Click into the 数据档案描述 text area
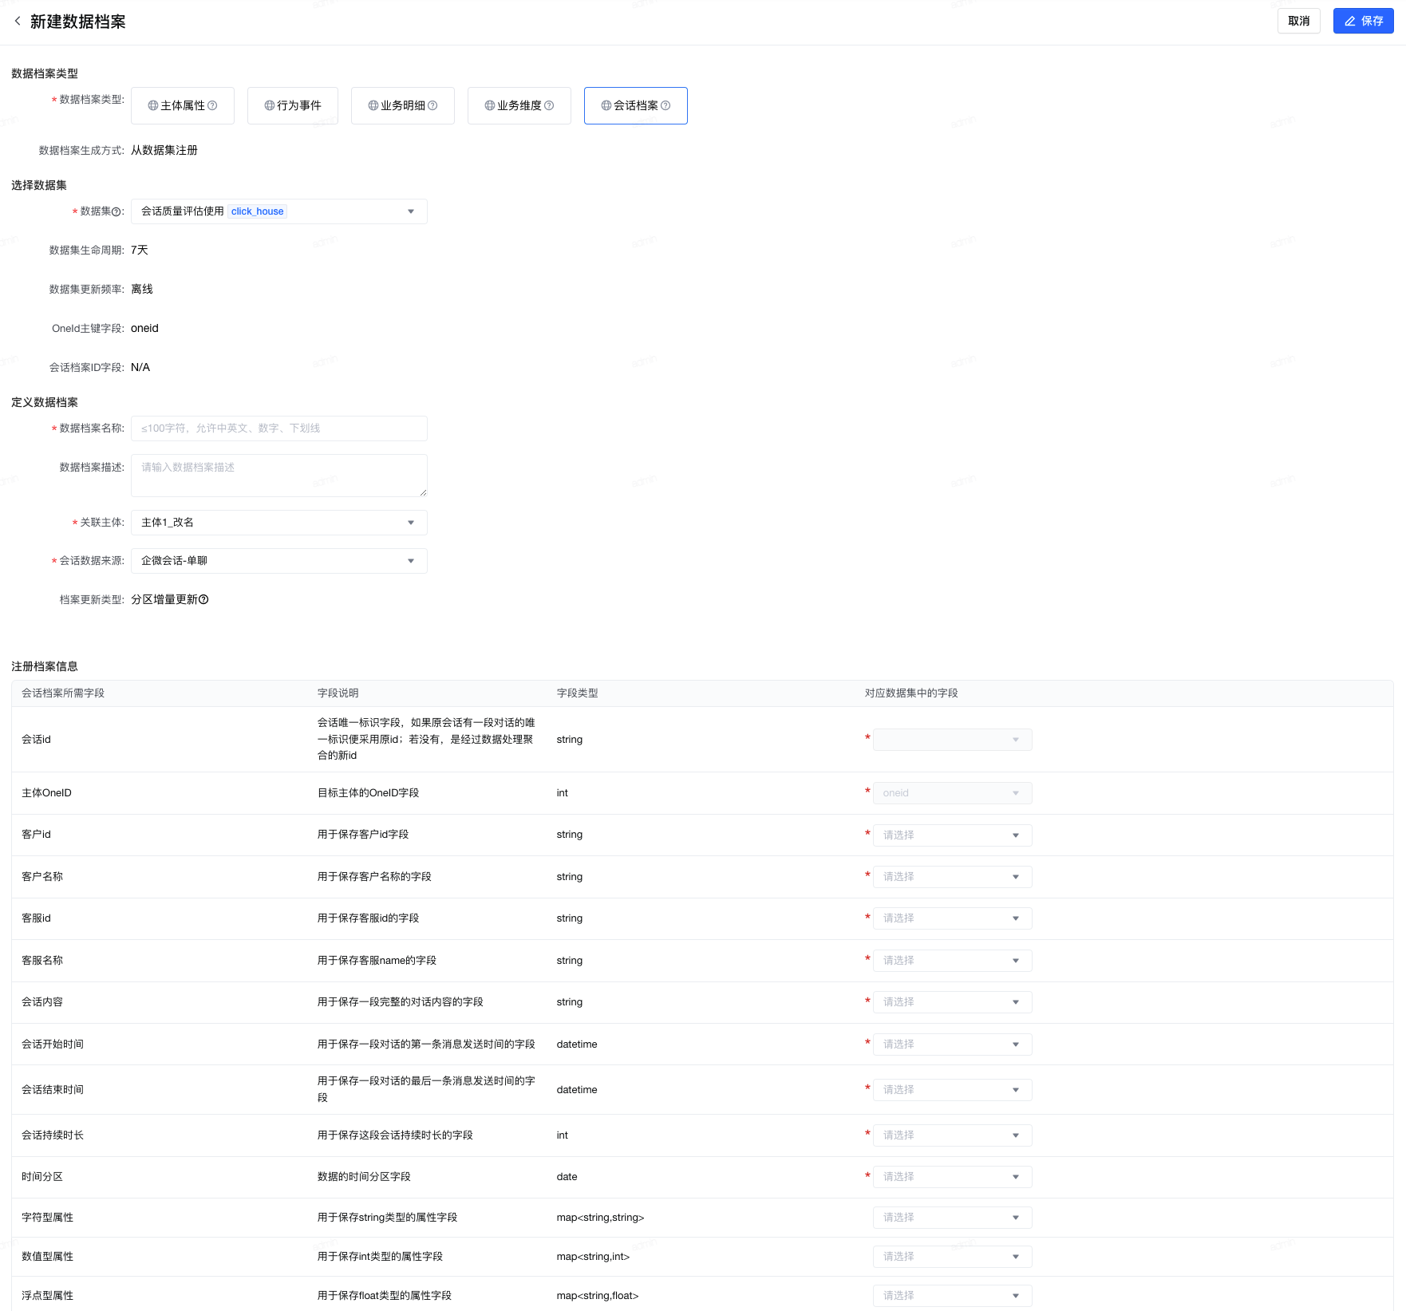 click(278, 475)
